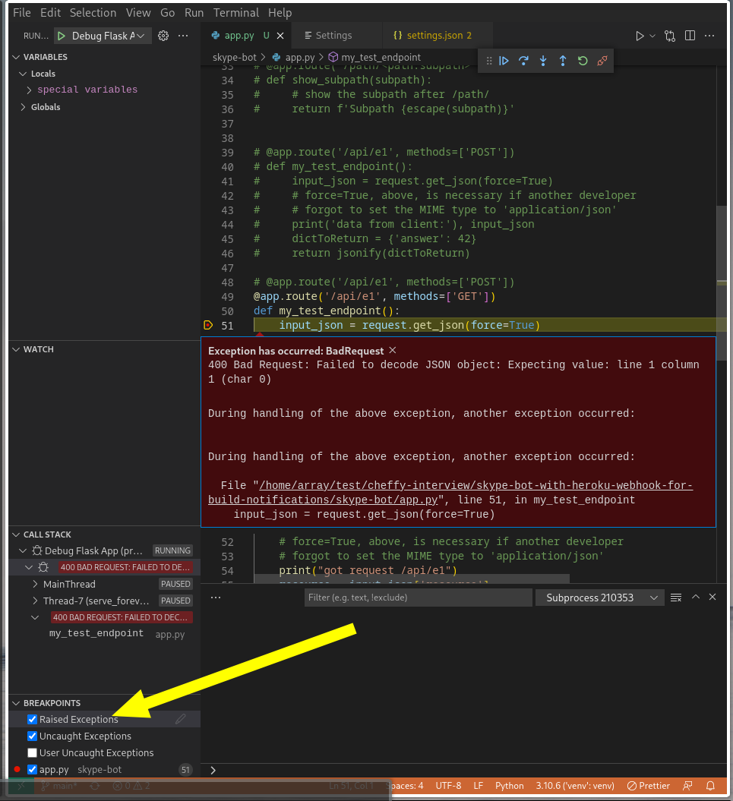The height and width of the screenshot is (801, 733).
Task: Restart the debug session from toolbar
Action: [582, 61]
